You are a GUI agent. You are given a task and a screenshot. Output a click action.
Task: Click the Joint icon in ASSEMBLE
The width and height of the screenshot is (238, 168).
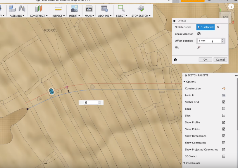22,8
